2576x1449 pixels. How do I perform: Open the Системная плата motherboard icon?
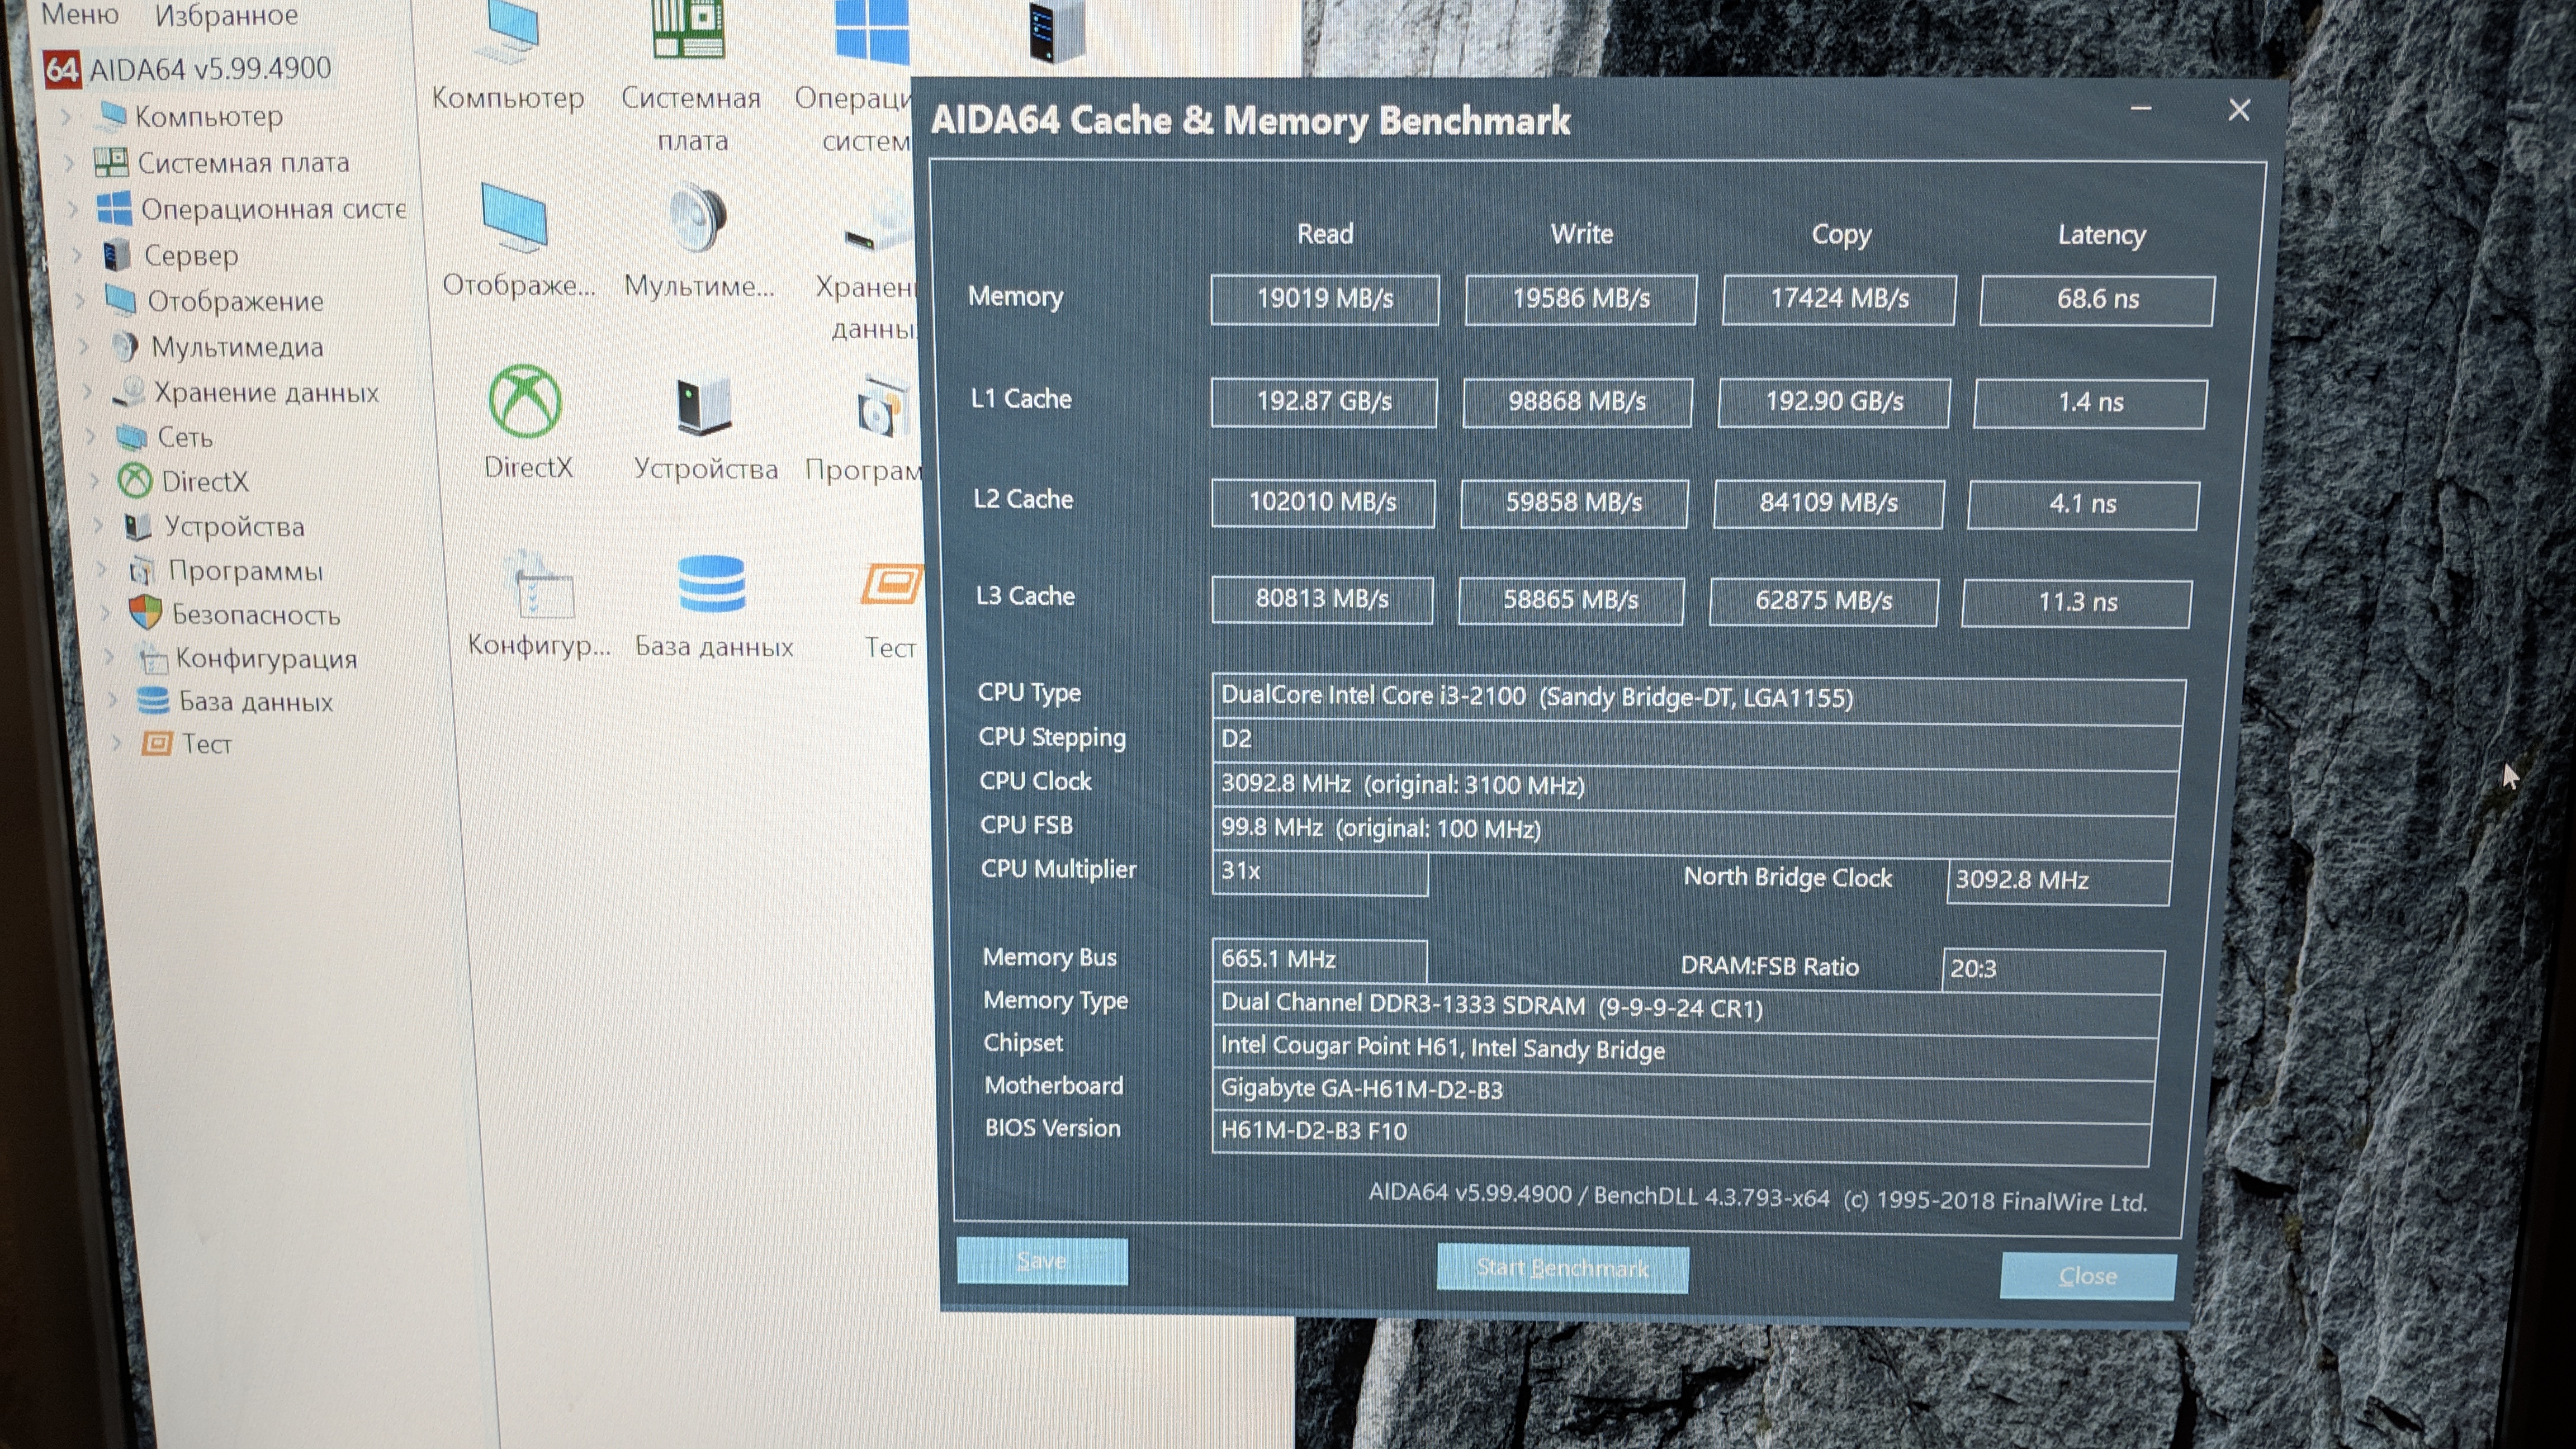688,28
